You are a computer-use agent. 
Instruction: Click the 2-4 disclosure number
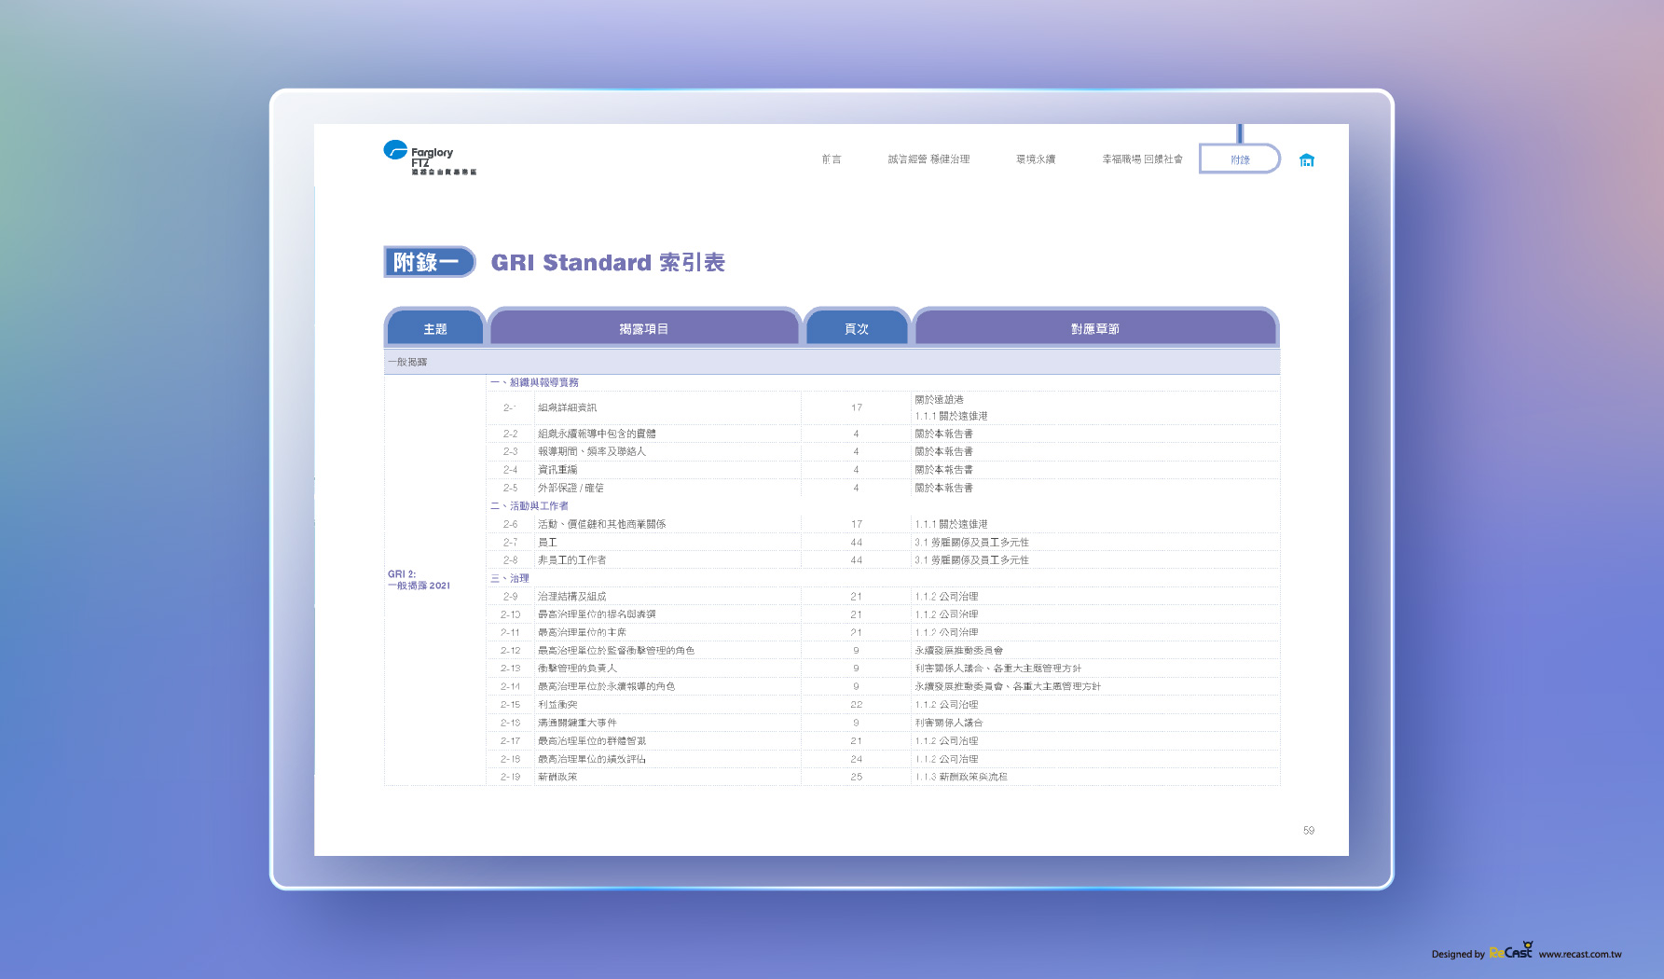(x=510, y=470)
